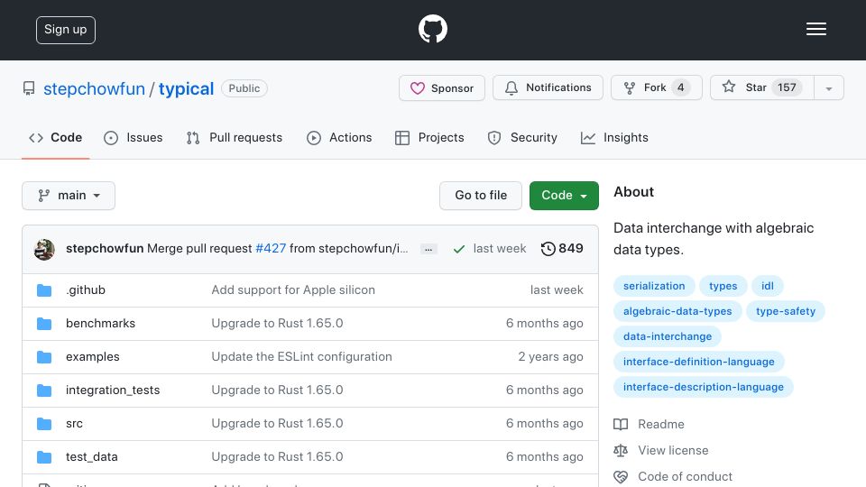Open 'Add support for Apple silicon' commit

pos(293,289)
